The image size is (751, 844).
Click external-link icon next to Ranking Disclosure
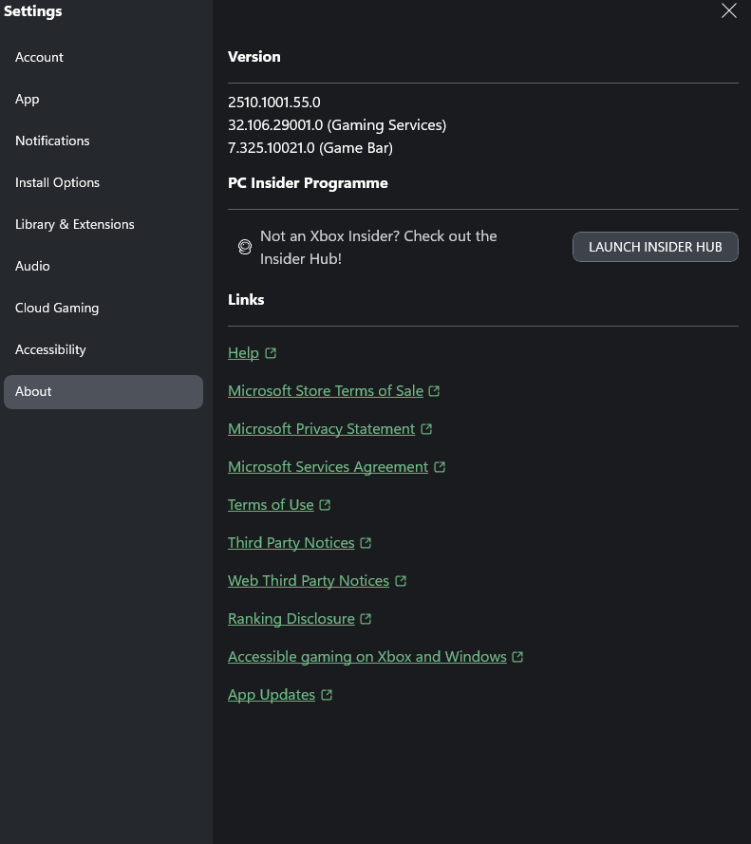(366, 619)
